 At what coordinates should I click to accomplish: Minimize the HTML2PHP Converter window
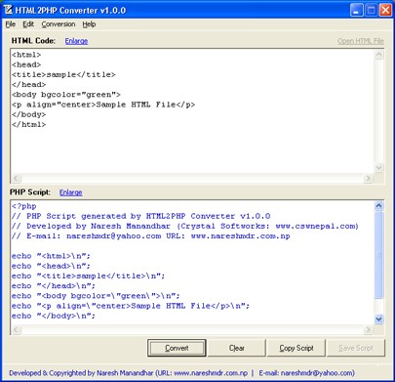click(356, 10)
